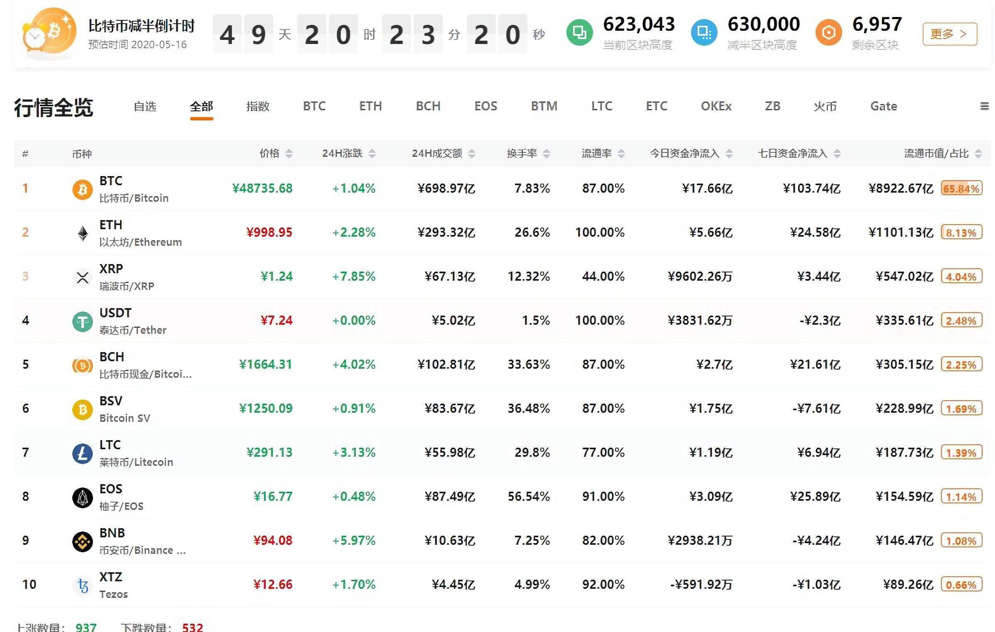Viewport: 995px width, 632px height.
Task: Click the black EOS coin icon
Action: (x=83, y=497)
